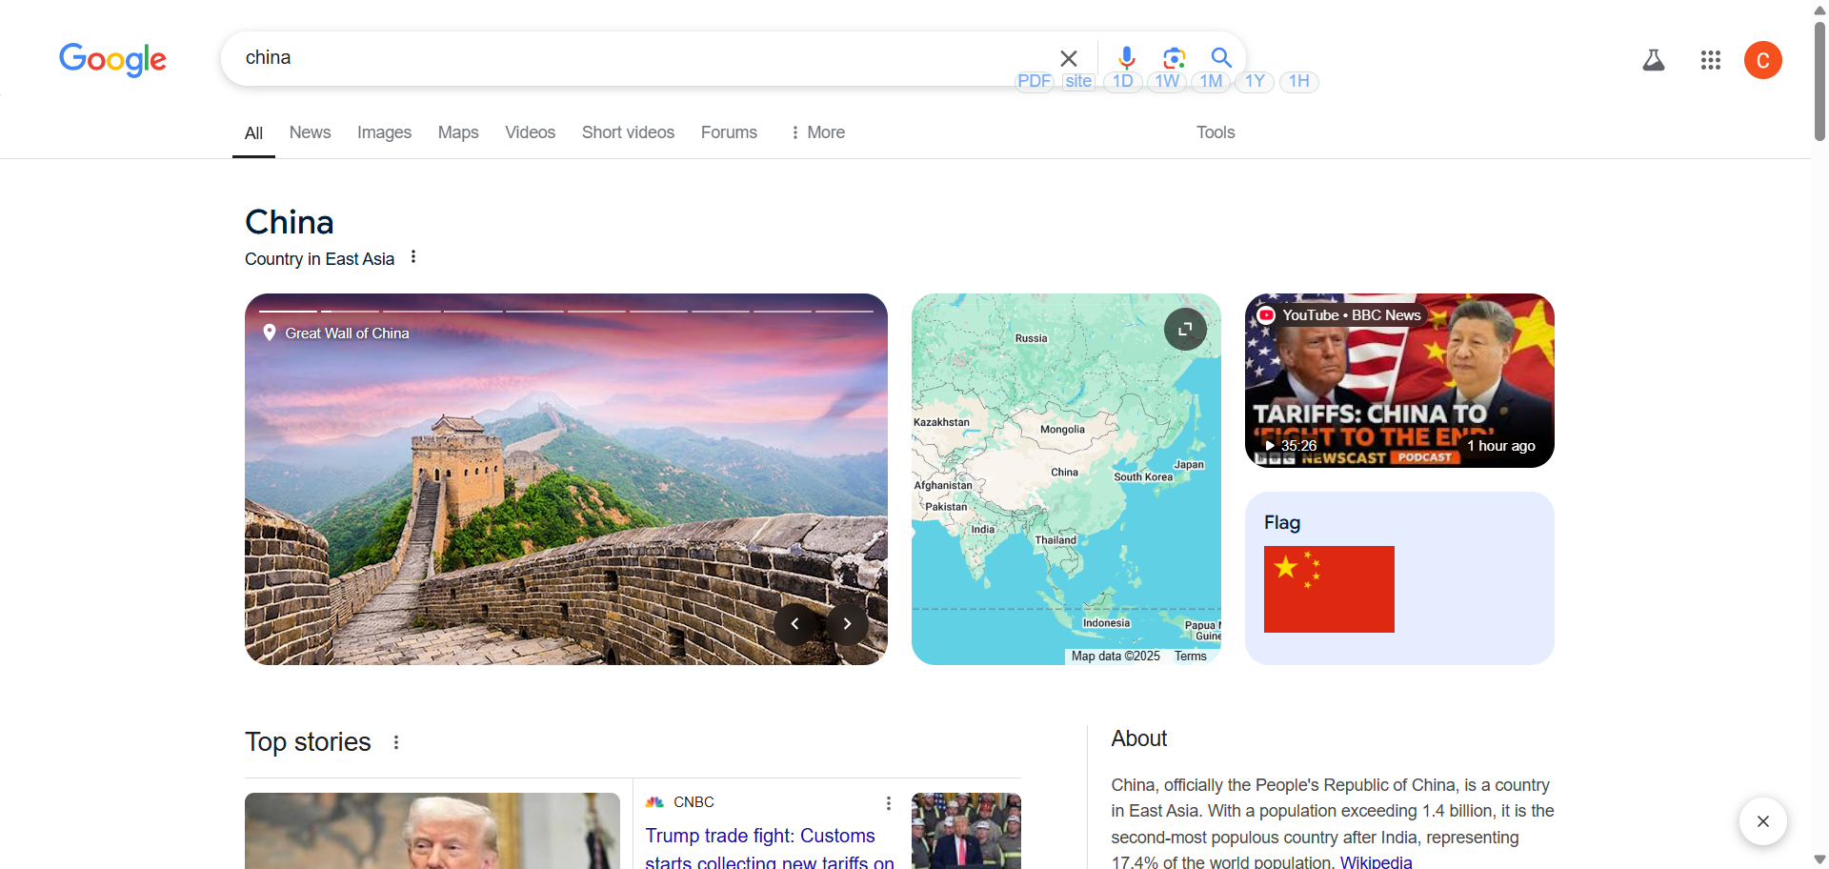Click the scrollbar down arrow

pos(1819,860)
